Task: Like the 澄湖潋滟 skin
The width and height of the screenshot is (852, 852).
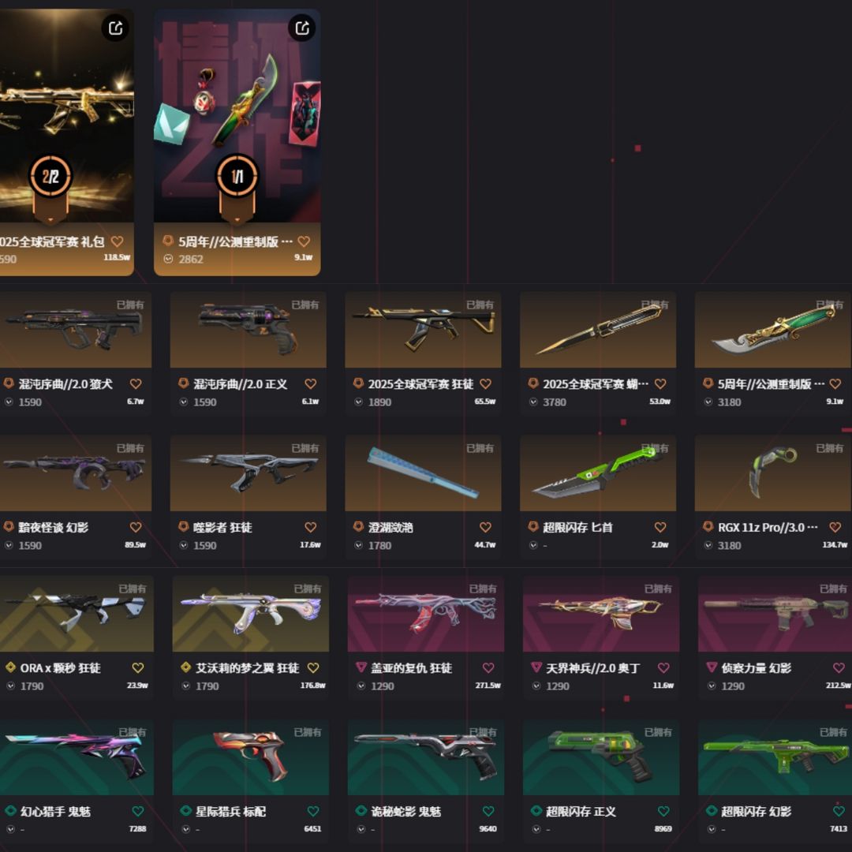Action: [x=485, y=527]
